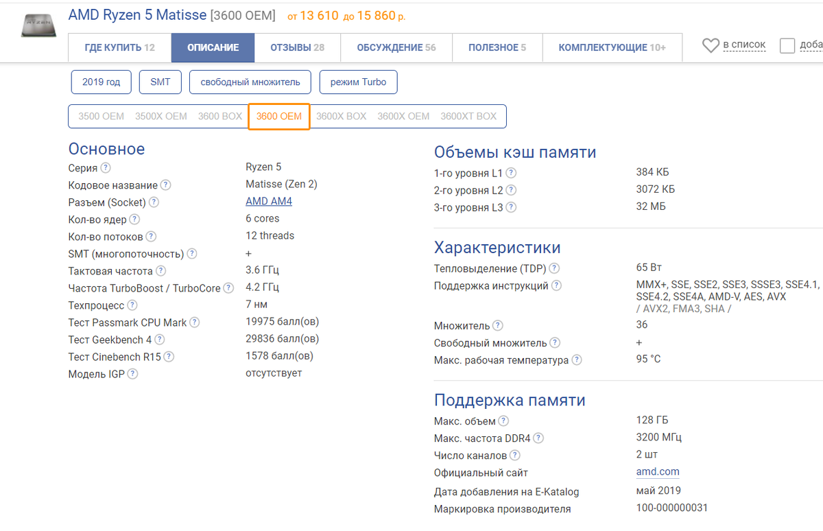This screenshot has height=531, width=823.
Task: Tick the compare checkbox next to 'доба'
Action: (787, 46)
